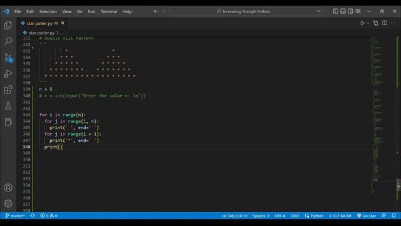Open the Selection menu
Screen dimensions: 401x226
[x=48, y=11]
